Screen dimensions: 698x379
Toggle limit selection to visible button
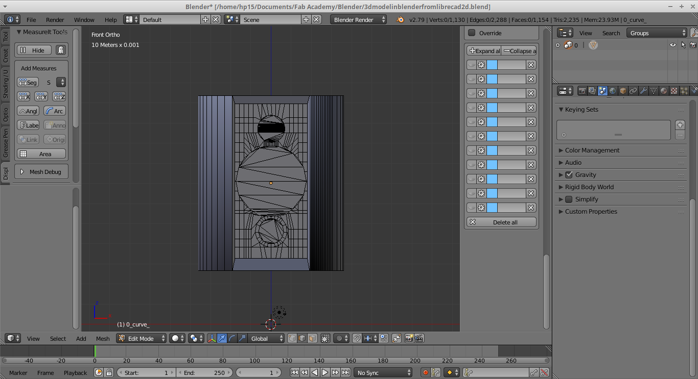click(325, 338)
